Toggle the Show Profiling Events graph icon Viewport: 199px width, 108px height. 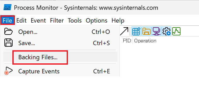[x=176, y=31]
